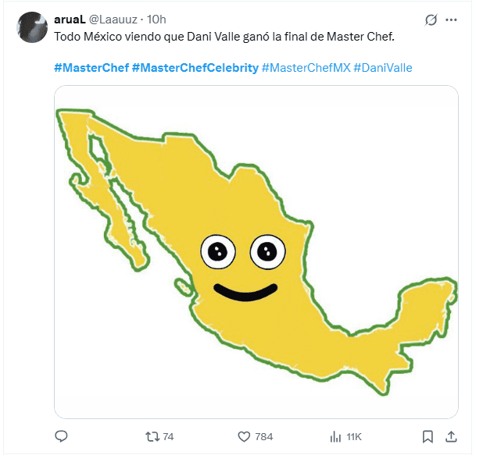This screenshot has height=455, width=483.
Task: Click the 784 like count number
Action: (x=264, y=436)
